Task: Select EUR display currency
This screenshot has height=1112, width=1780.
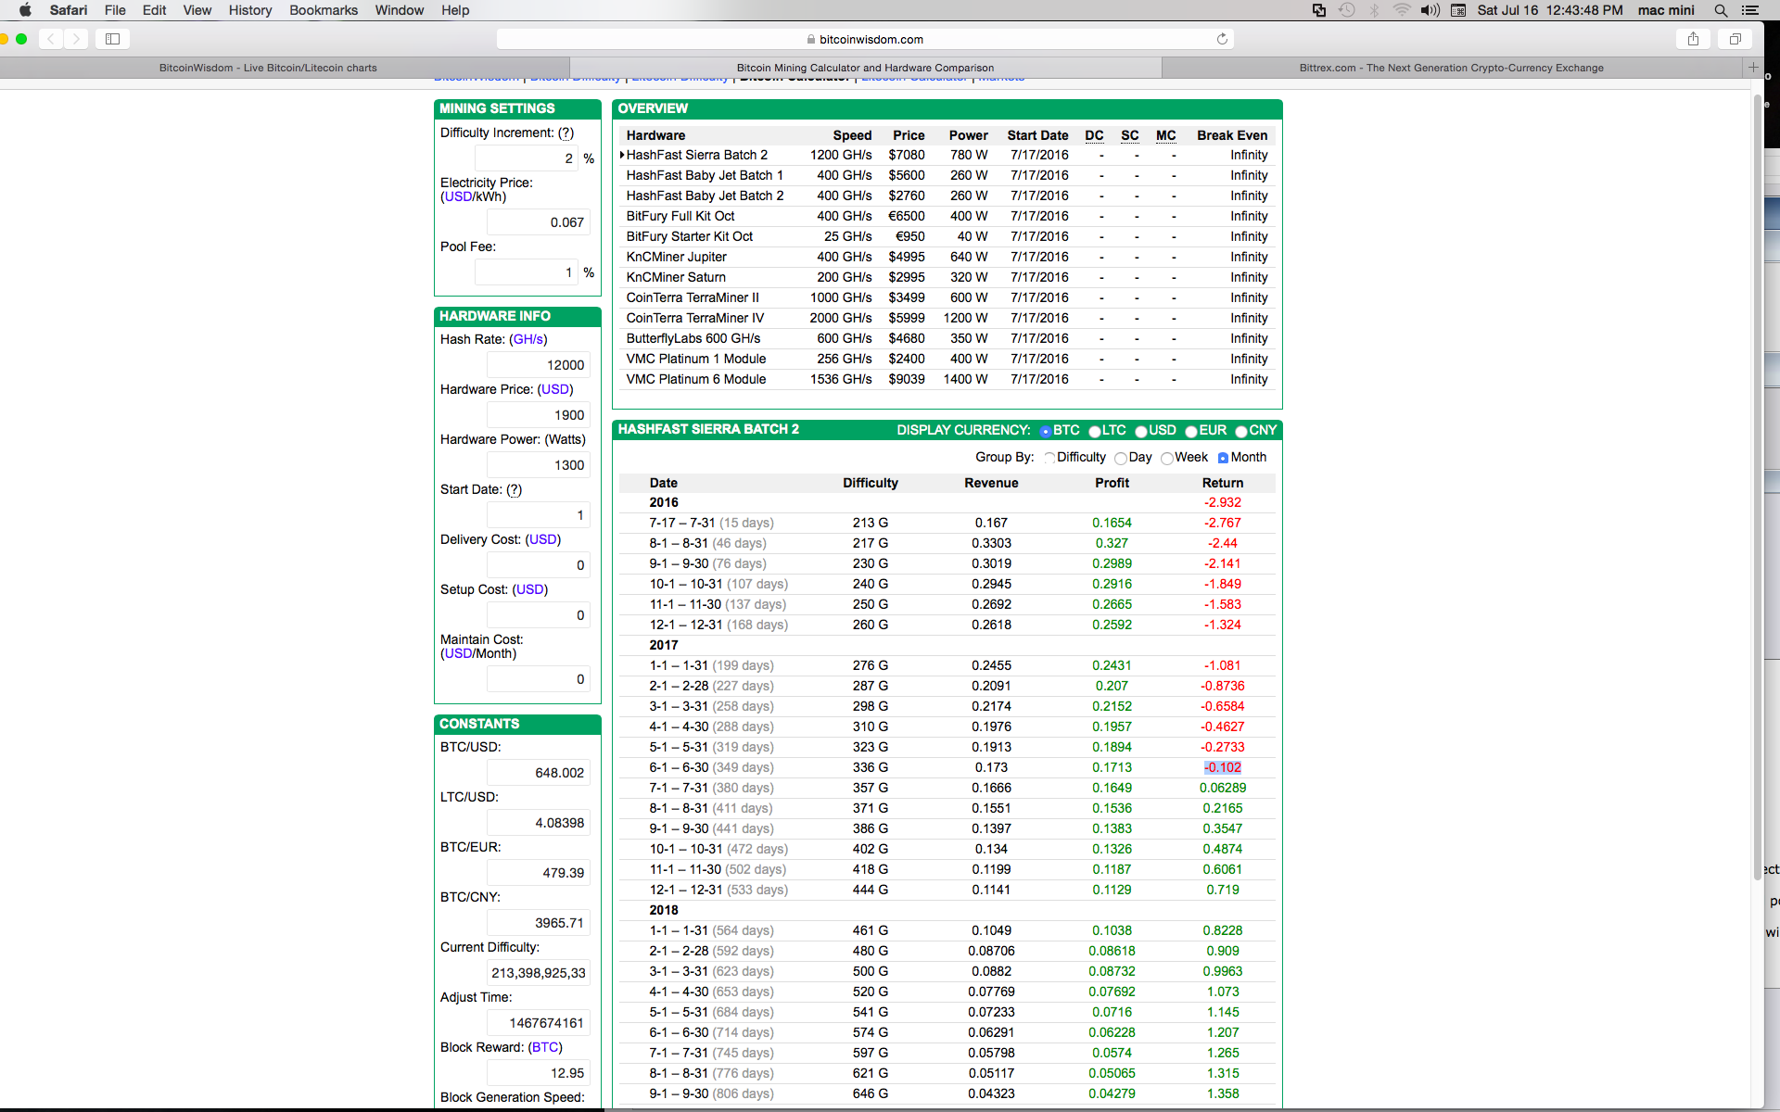Action: coord(1191,431)
